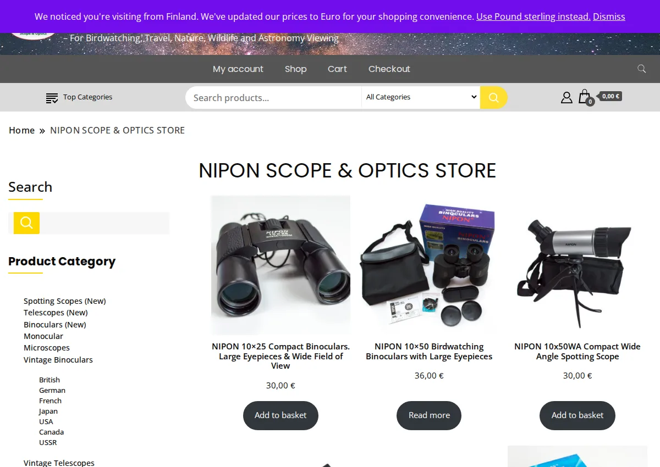
Task: Go to the Checkout menu item
Action: click(x=389, y=69)
